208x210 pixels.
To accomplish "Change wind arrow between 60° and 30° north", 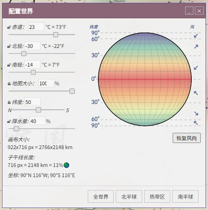I will [196, 47].
